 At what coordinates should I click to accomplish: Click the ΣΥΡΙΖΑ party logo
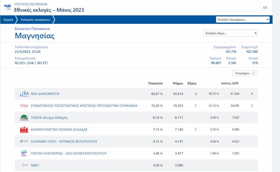(x=24, y=106)
